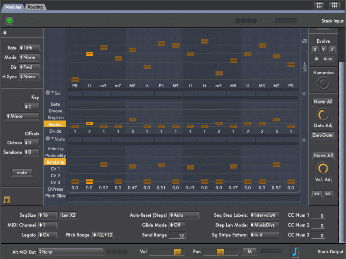Toggle the green power button

pyautogui.click(x=9, y=21)
